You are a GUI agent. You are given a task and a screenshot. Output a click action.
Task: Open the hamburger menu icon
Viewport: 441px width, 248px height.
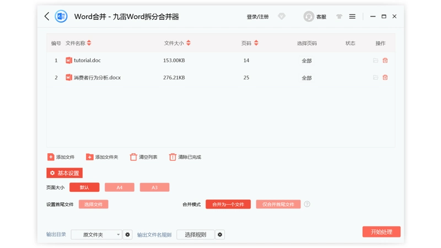352,17
